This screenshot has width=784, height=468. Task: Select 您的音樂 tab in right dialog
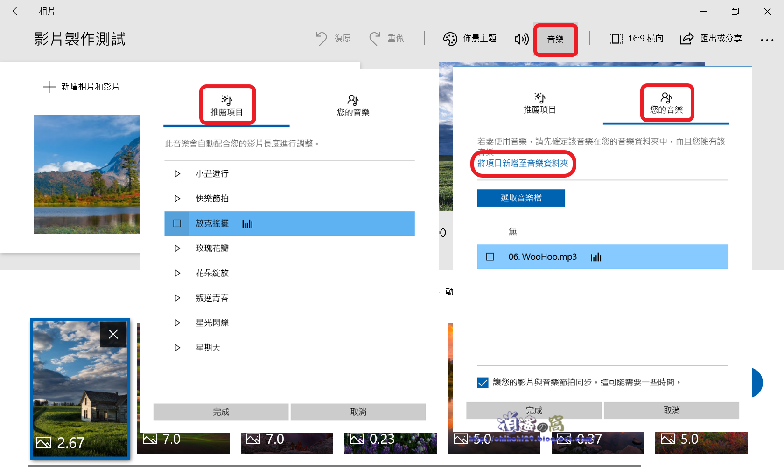[x=666, y=103]
